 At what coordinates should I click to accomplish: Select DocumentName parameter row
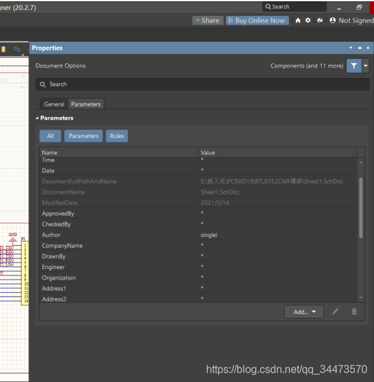pyautogui.click(x=198, y=192)
